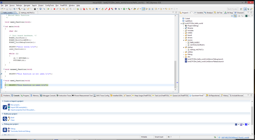Switch to startup_mk21fa12.c editor tab
Viewport: 255px width, 140px height.
(x=28, y=13)
